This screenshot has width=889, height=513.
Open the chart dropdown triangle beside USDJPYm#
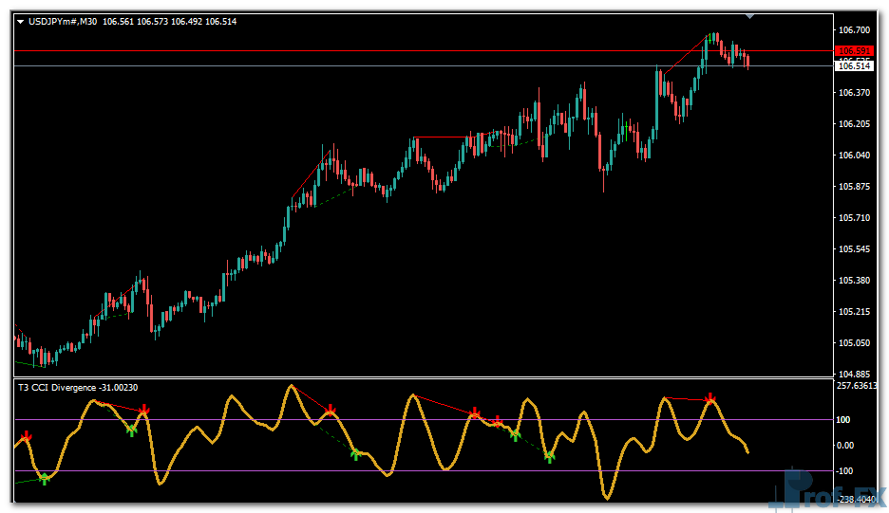click(21, 22)
